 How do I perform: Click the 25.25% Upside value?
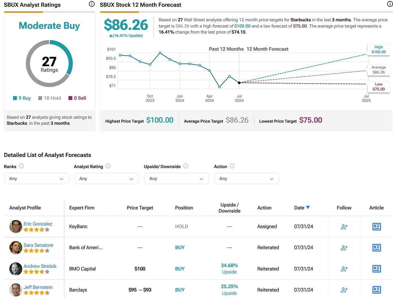point(229,290)
